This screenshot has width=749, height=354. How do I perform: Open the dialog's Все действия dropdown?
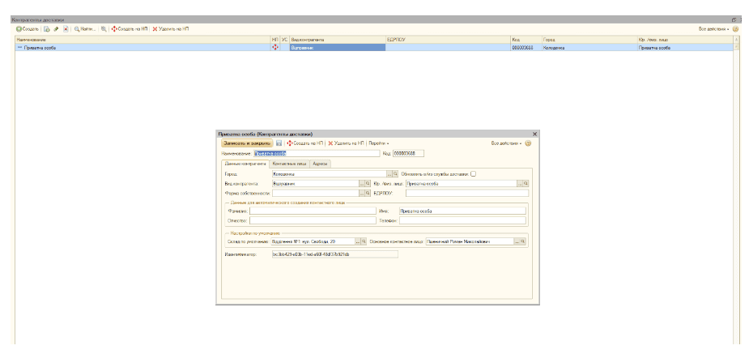point(506,143)
